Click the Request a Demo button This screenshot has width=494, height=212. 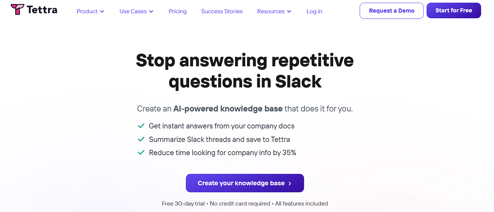coord(392,11)
